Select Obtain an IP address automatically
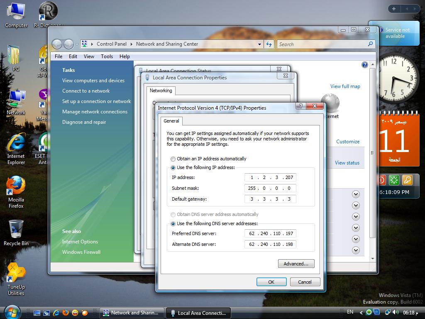Image resolution: width=425 pixels, height=319 pixels. tap(173, 159)
